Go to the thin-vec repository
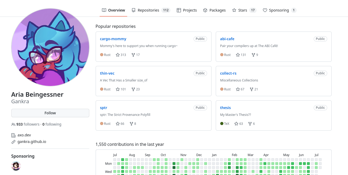Viewport: 348px width, 175px height. (107, 73)
